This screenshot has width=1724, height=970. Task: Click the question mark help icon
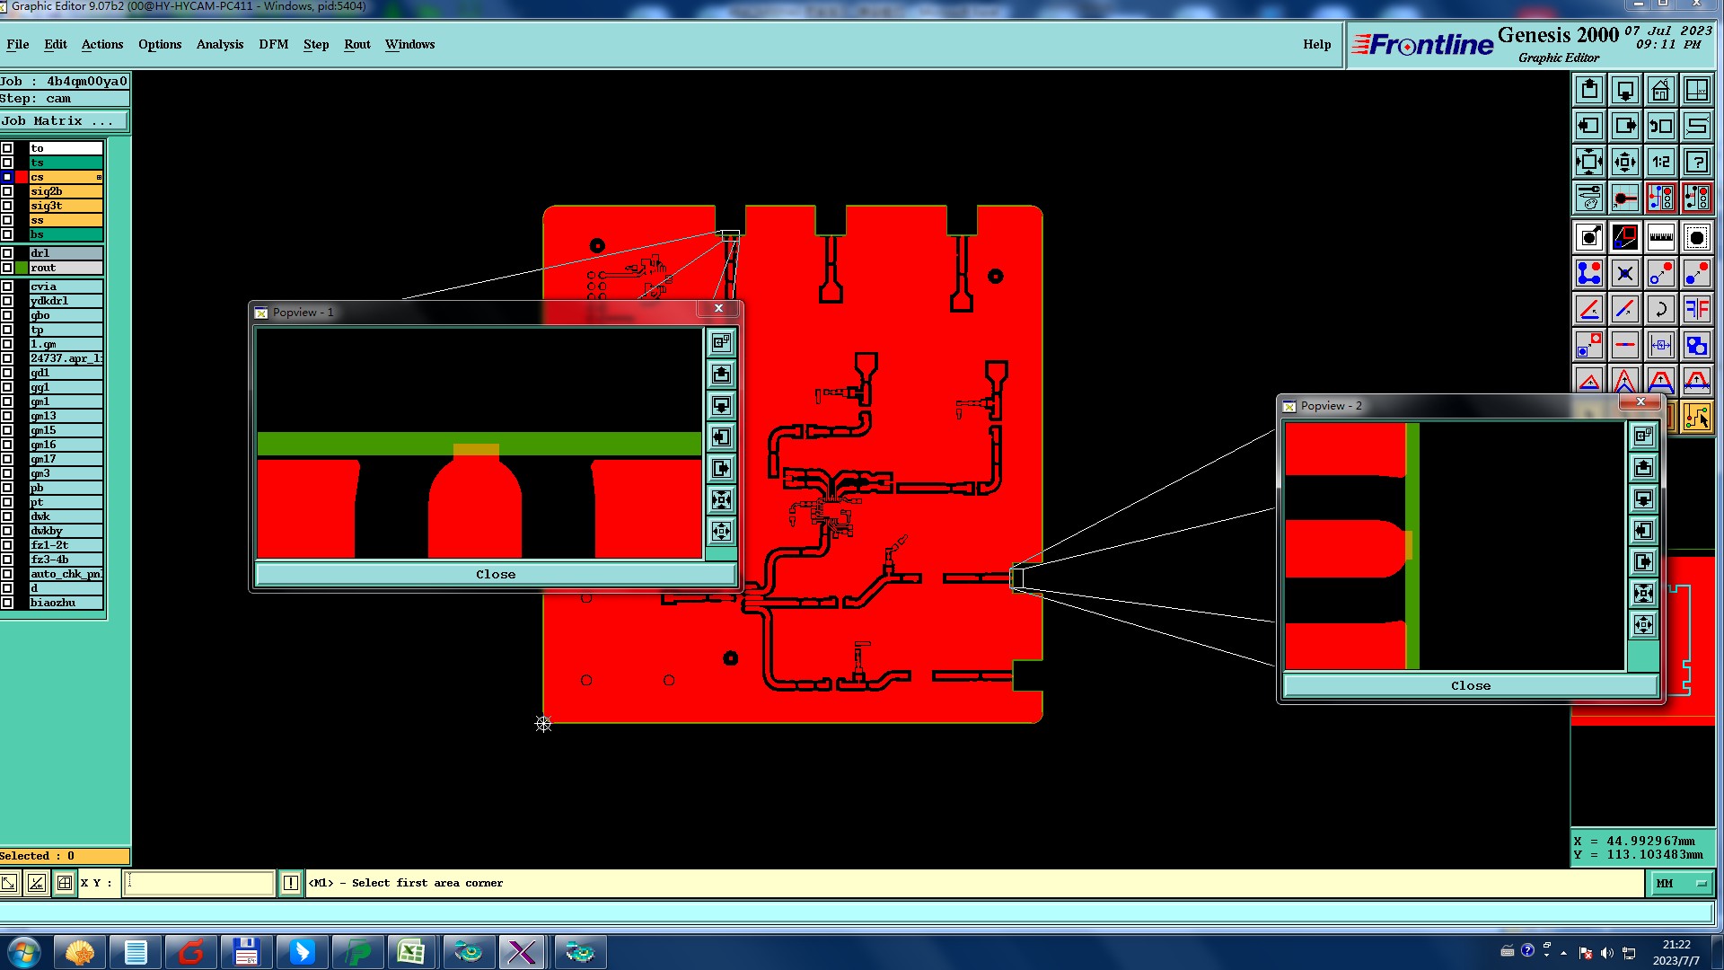pos(1696,162)
